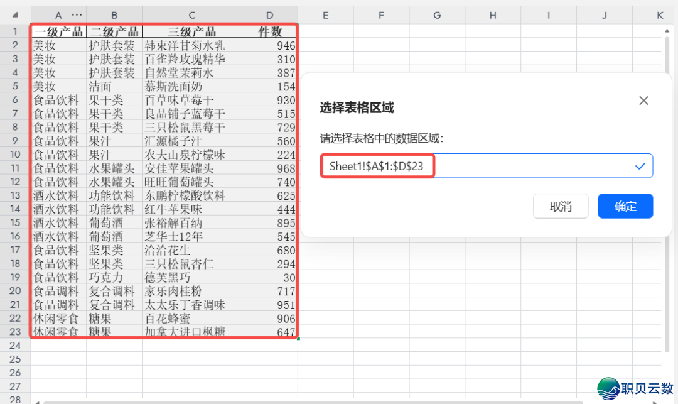
Task: Select all cells with the corner triangle
Action: pos(15,15)
